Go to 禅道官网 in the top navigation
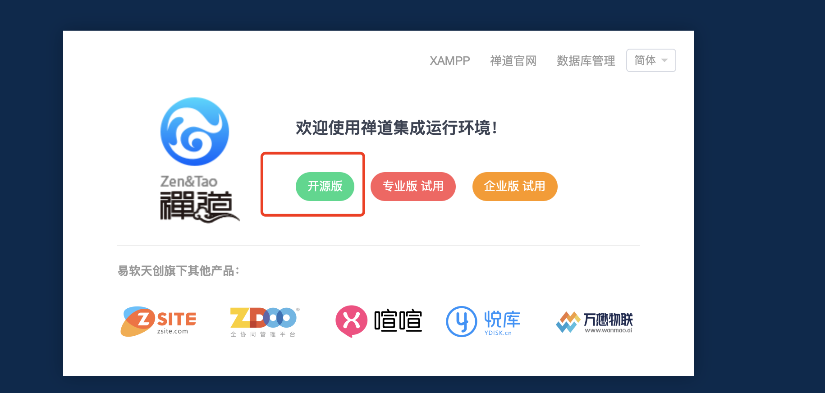This screenshot has width=825, height=393. click(513, 61)
